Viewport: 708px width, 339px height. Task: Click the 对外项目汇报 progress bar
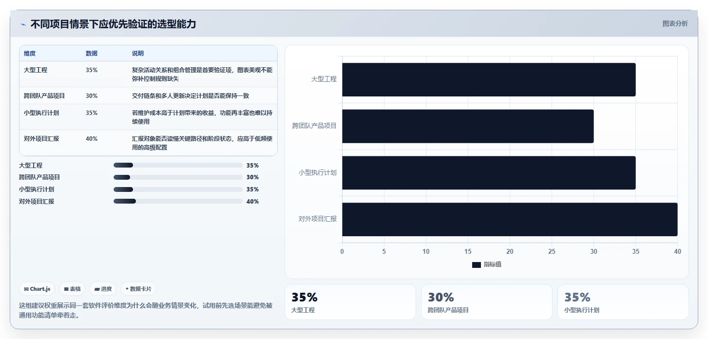click(178, 201)
